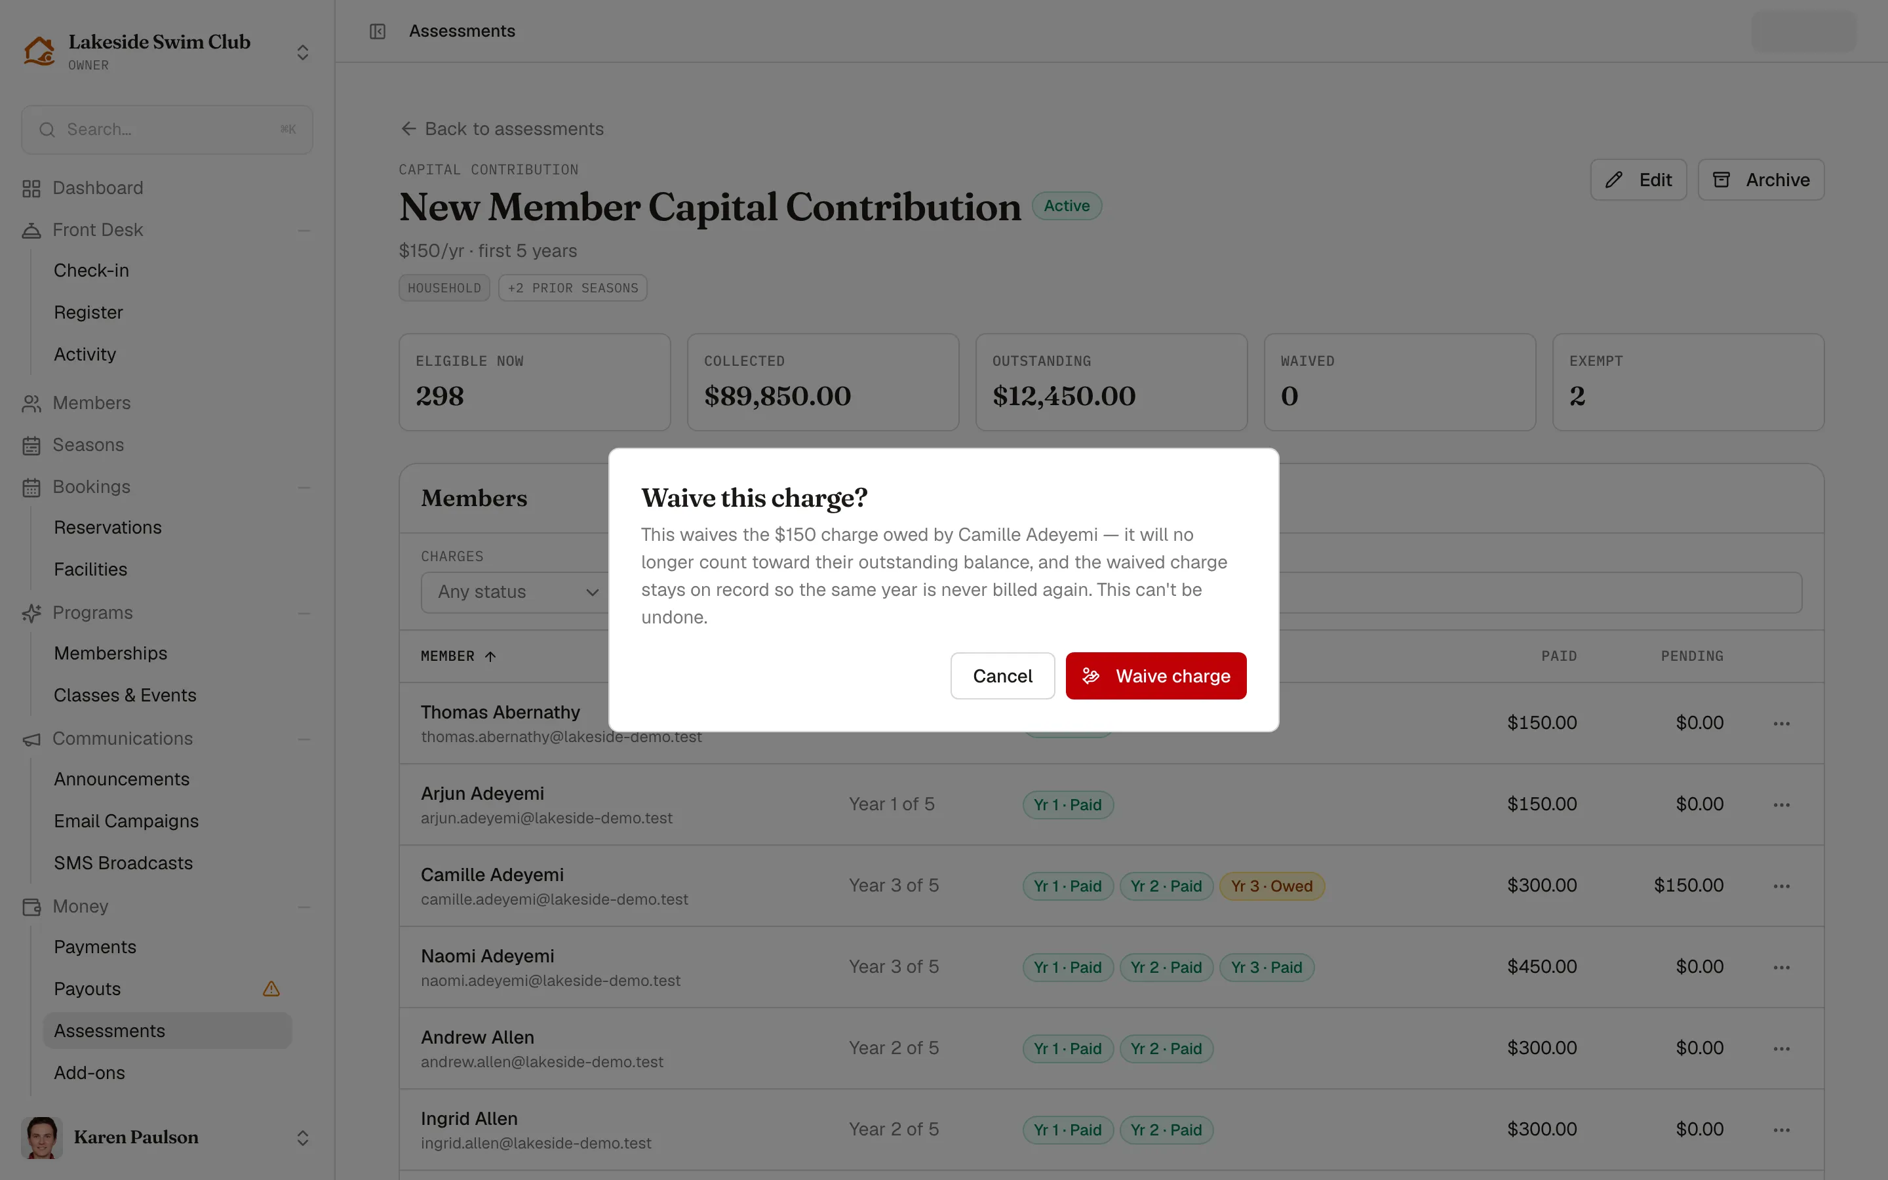Image resolution: width=1888 pixels, height=1180 pixels.
Task: Sort by the Member column header
Action: click(x=458, y=656)
